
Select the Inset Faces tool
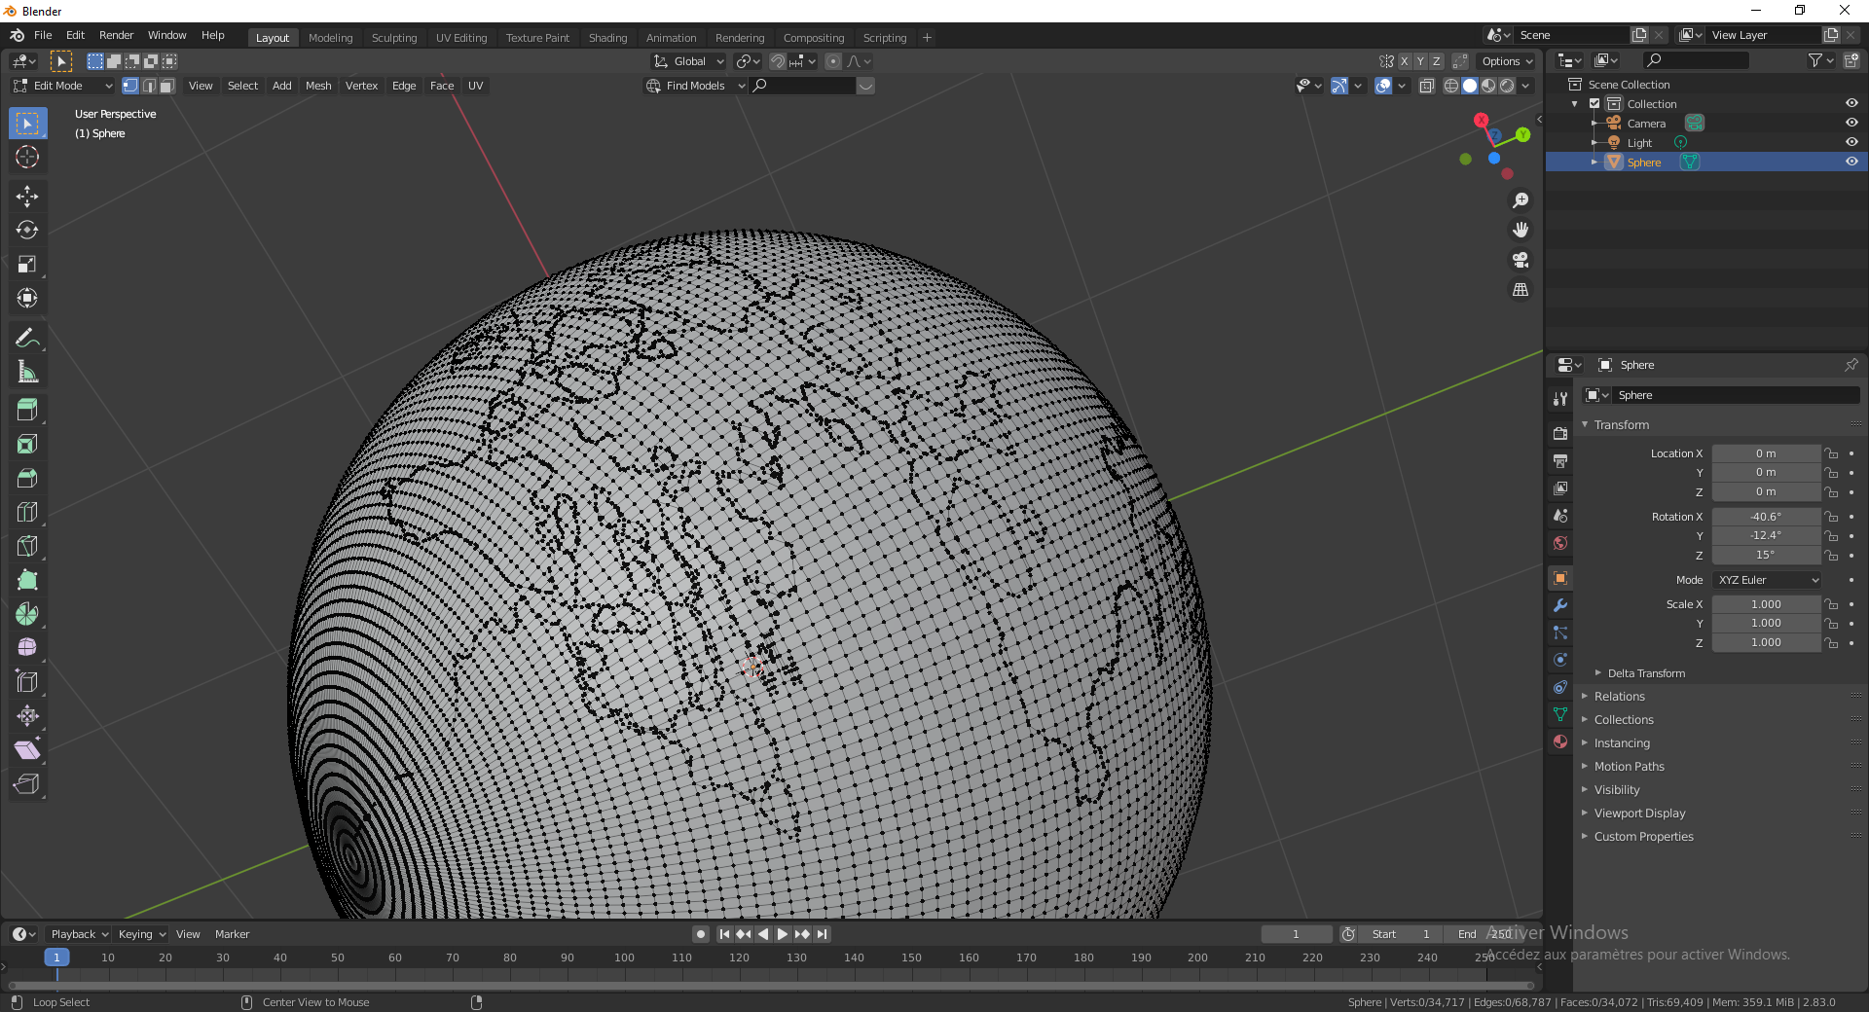click(27, 444)
